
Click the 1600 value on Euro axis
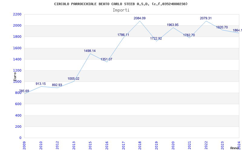(x=17, y=48)
